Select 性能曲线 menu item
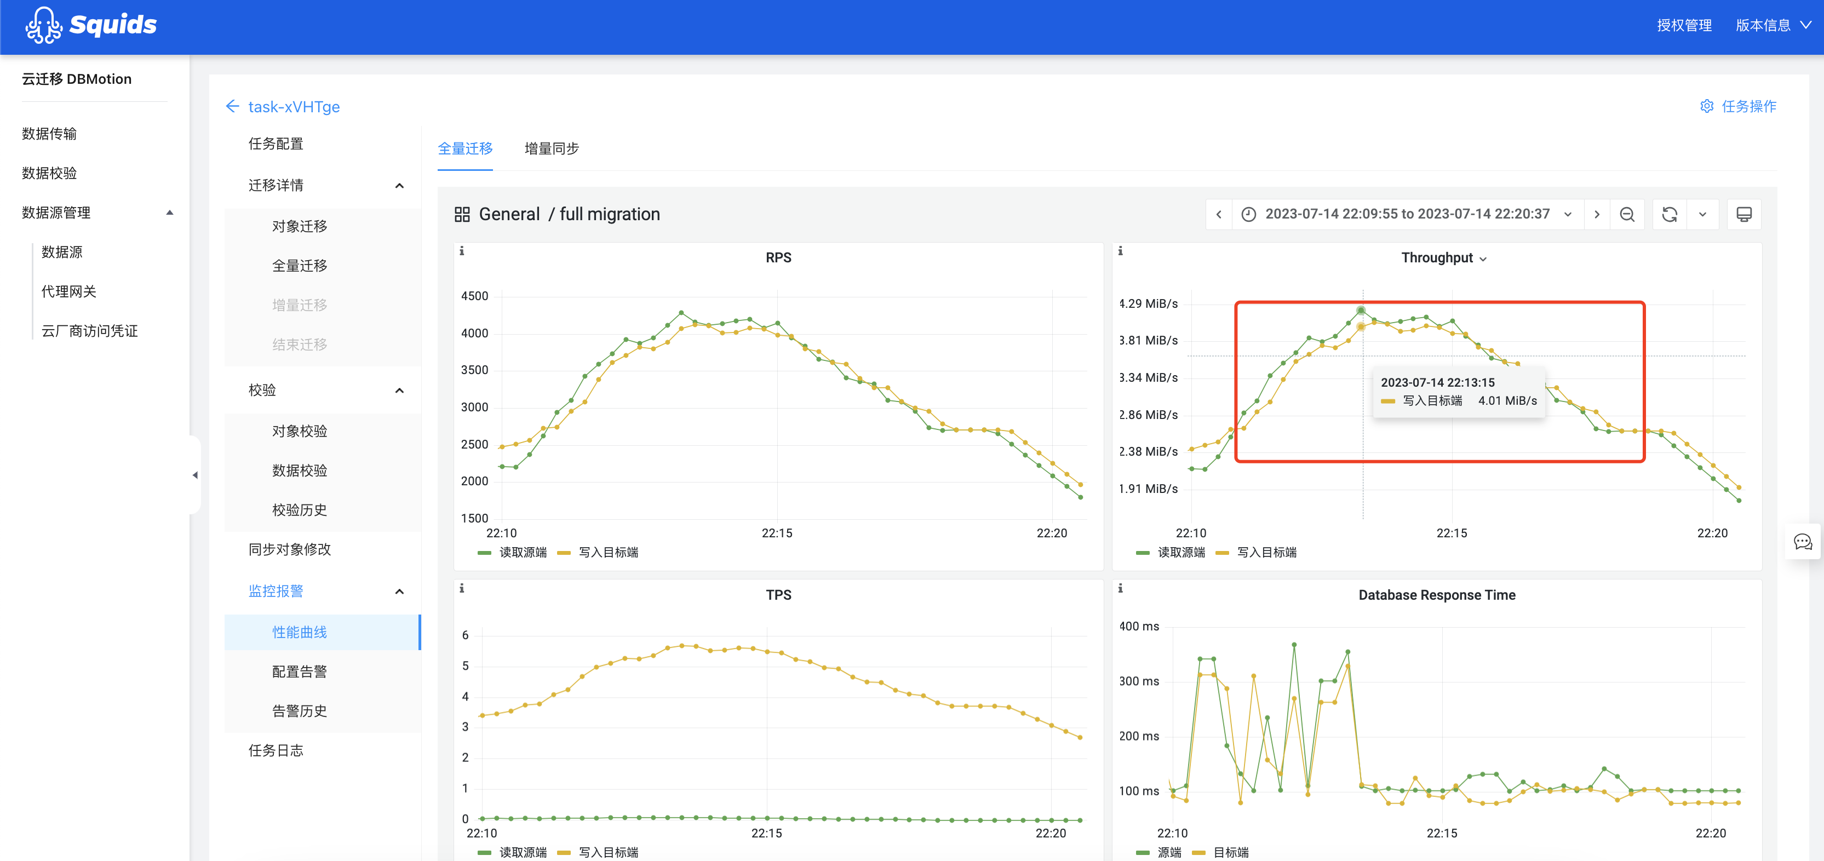The image size is (1824, 861). [322, 632]
